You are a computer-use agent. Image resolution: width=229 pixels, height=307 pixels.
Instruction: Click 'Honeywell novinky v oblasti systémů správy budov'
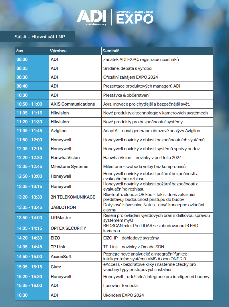point(151,149)
